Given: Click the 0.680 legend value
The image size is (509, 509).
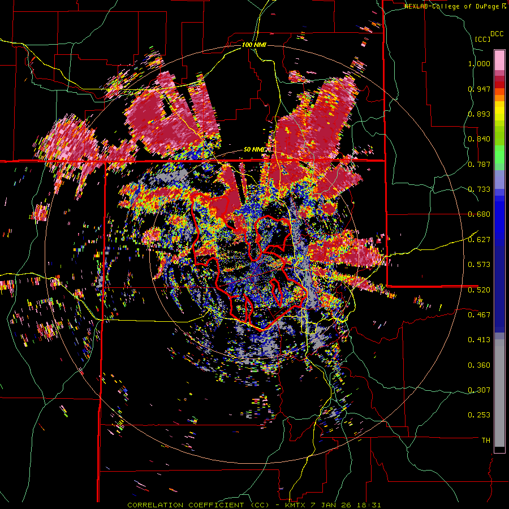Looking at the screenshot, I should pyautogui.click(x=479, y=214).
